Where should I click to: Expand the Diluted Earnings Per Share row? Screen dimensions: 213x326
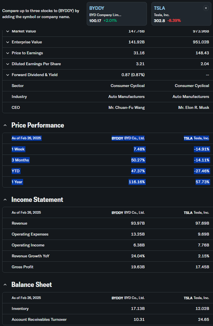point(8,64)
